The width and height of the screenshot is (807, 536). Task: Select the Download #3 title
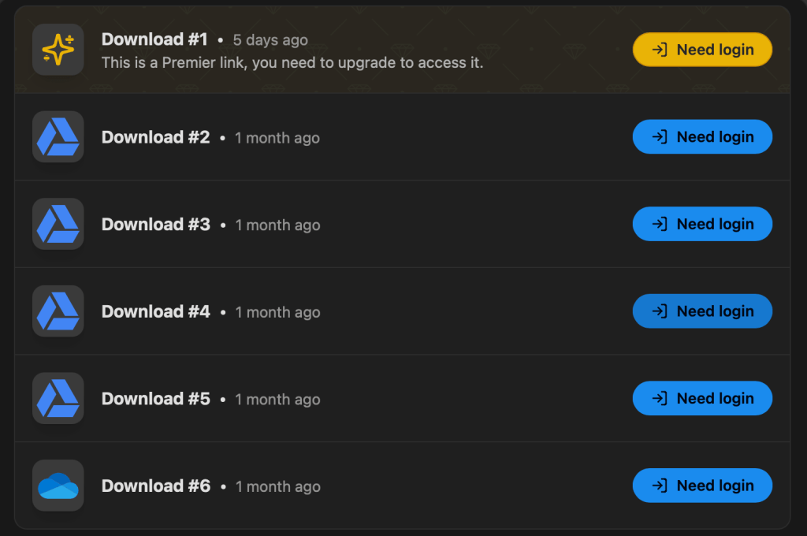coord(156,224)
